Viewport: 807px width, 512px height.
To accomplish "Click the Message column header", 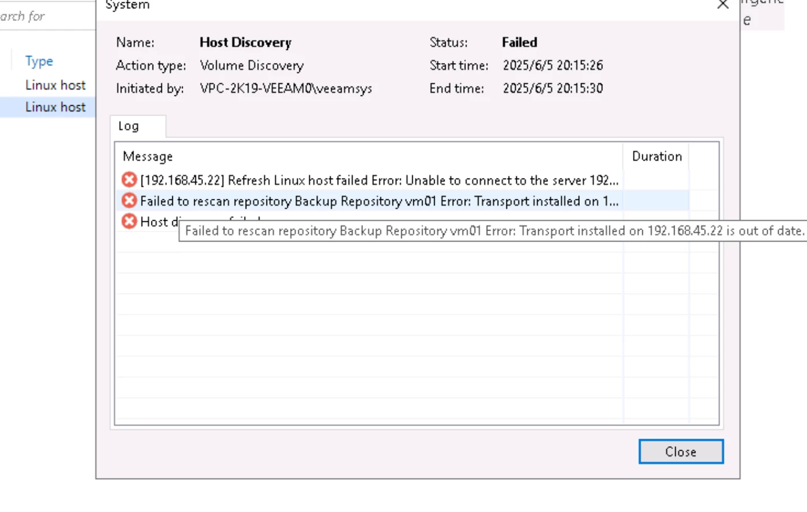I will [x=148, y=156].
